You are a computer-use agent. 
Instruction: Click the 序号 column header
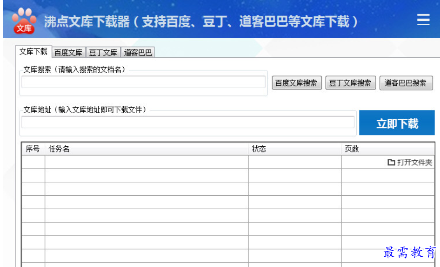point(33,149)
